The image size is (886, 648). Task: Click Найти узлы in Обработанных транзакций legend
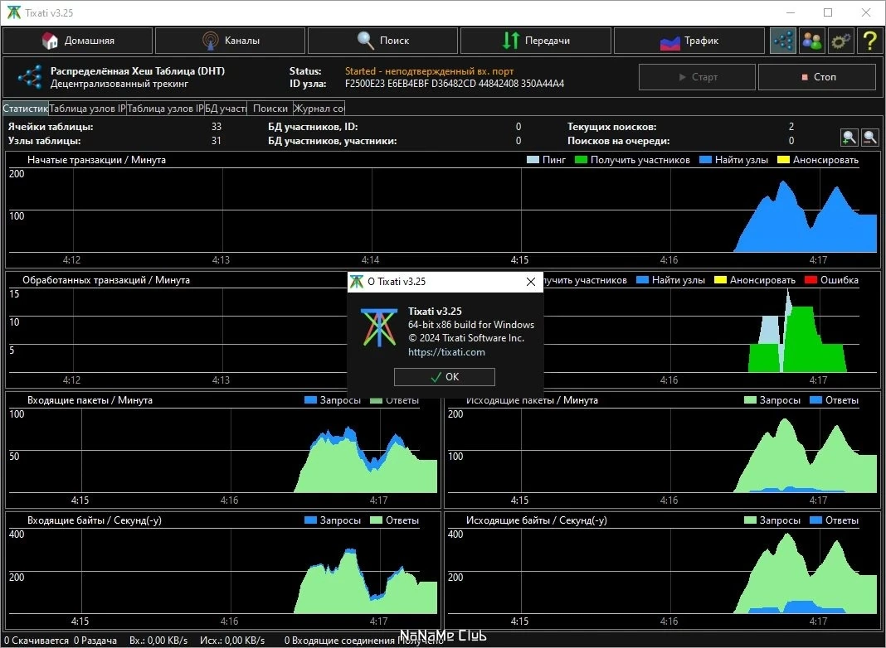coord(678,280)
